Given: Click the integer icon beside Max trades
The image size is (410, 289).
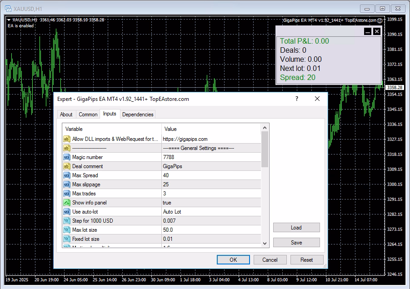Looking at the screenshot, I should pyautogui.click(x=66, y=194).
